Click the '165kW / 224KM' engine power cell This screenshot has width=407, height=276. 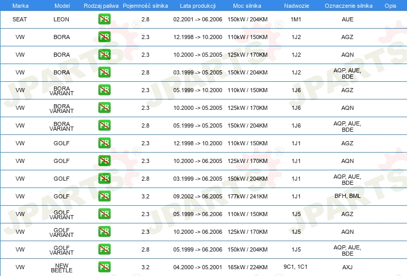[248, 267]
